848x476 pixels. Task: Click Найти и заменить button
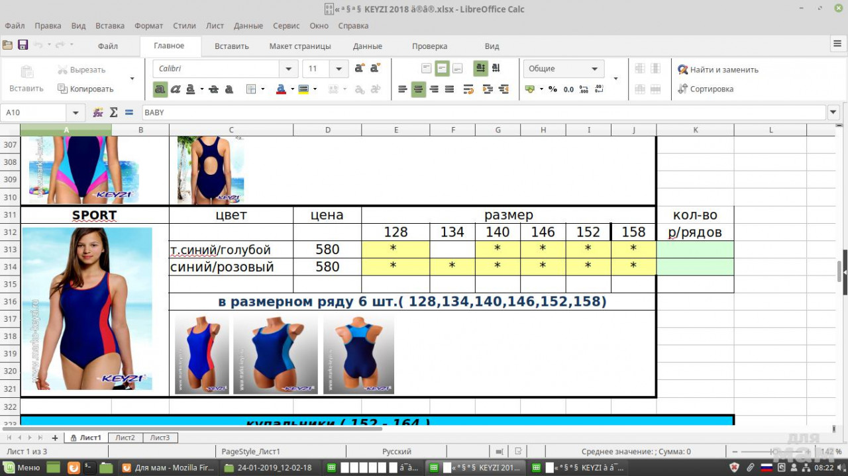[x=717, y=70]
